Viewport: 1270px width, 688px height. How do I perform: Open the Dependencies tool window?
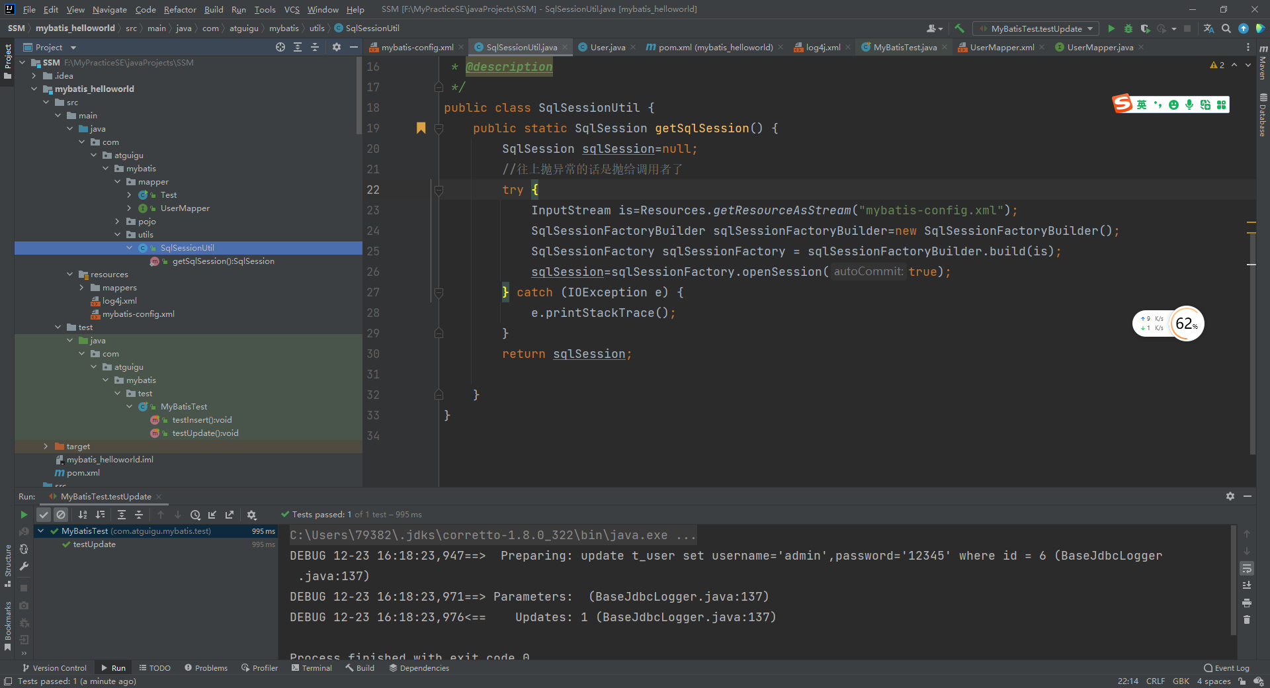(x=419, y=668)
